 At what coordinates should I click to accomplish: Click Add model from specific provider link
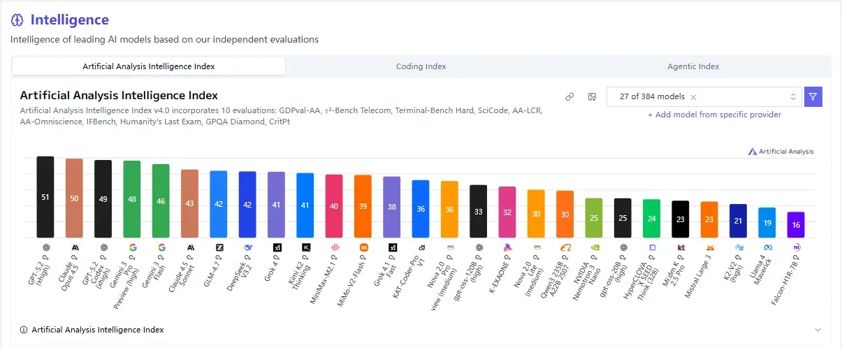click(714, 115)
